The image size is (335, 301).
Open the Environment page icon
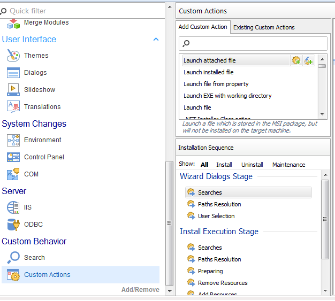pyautogui.click(x=13, y=140)
